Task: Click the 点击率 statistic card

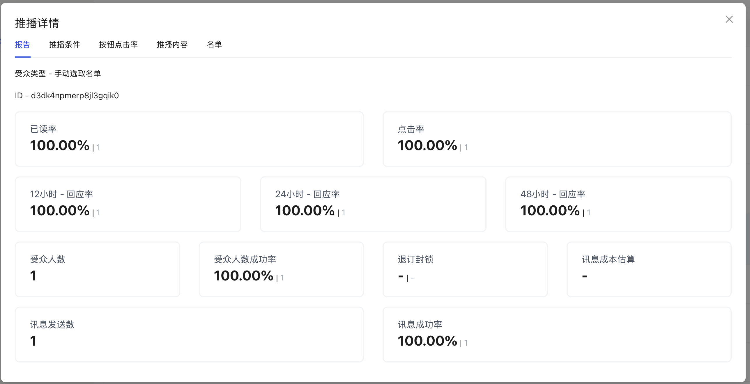Action: coord(557,139)
